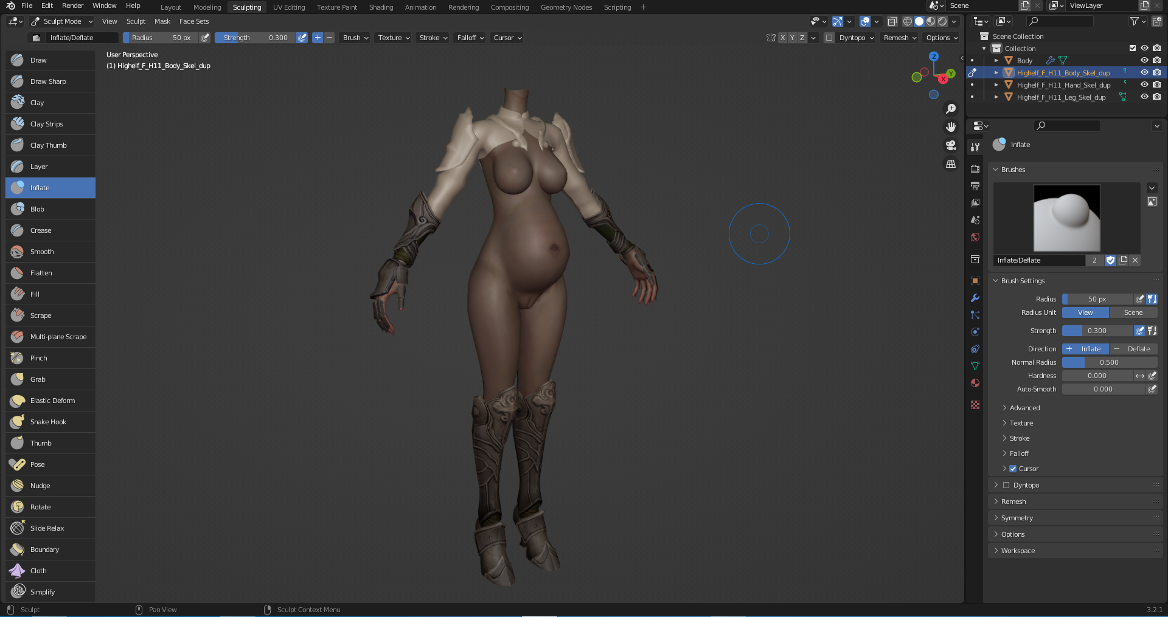
Task: Uncheck the Cursor checkbox in brush settings
Action: click(1013, 469)
